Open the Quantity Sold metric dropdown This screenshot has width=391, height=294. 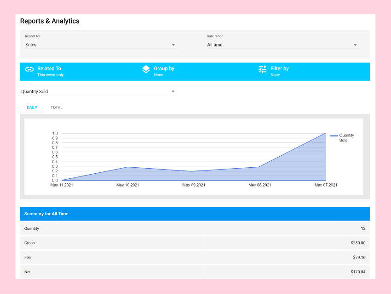coord(98,92)
